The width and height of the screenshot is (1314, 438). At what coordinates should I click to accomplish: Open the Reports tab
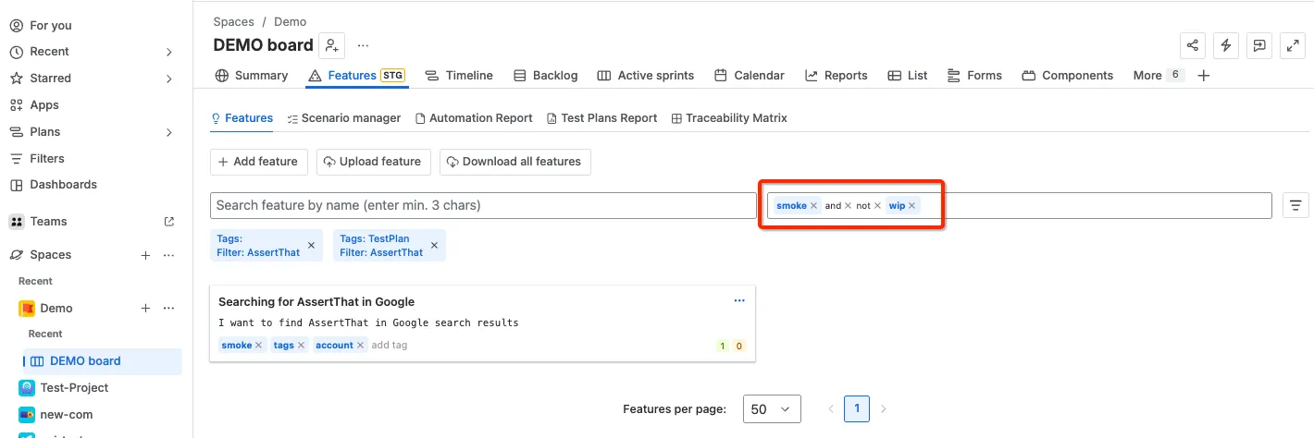coord(837,76)
